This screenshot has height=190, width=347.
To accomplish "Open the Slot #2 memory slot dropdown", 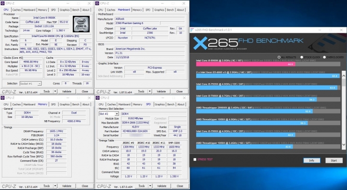I will [x=108, y=114].
